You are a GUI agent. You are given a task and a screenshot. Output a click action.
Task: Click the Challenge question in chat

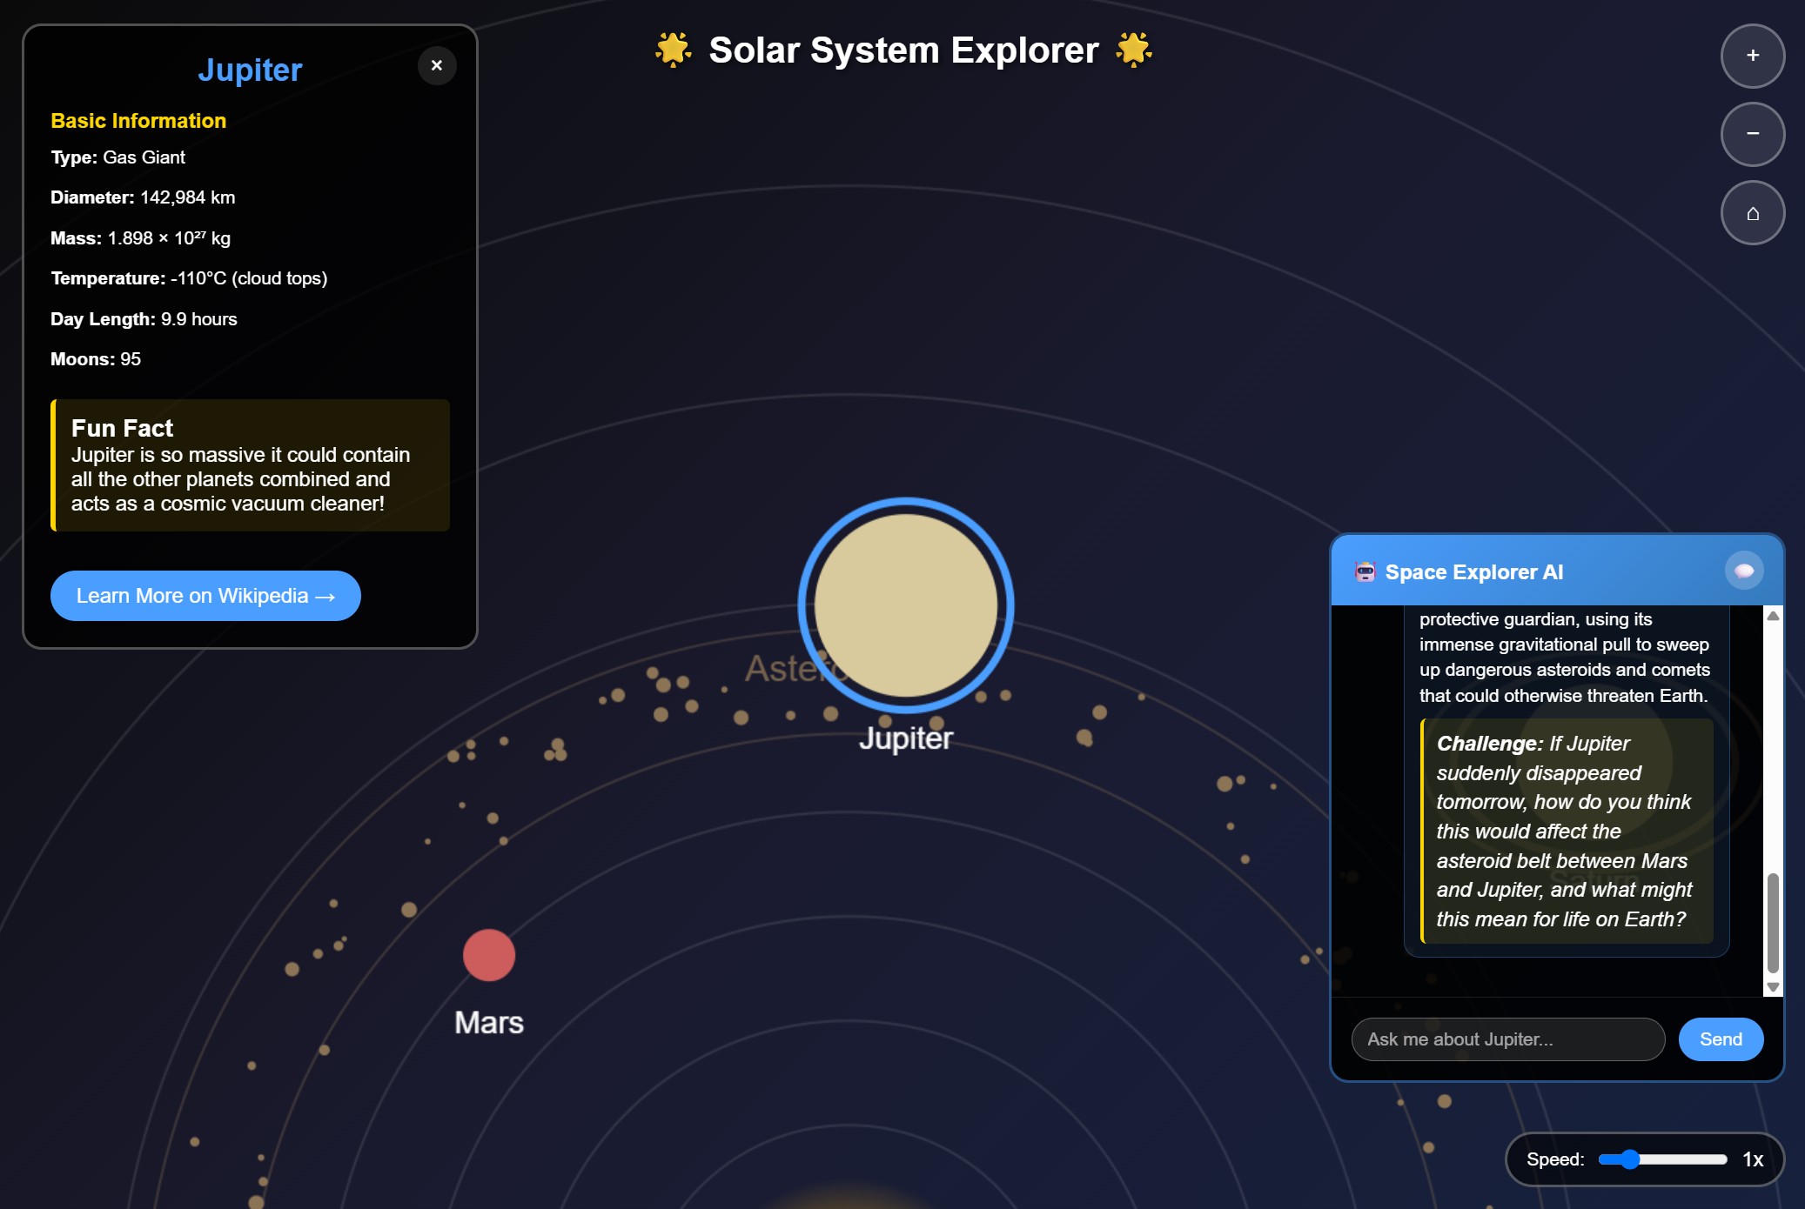(x=1567, y=831)
